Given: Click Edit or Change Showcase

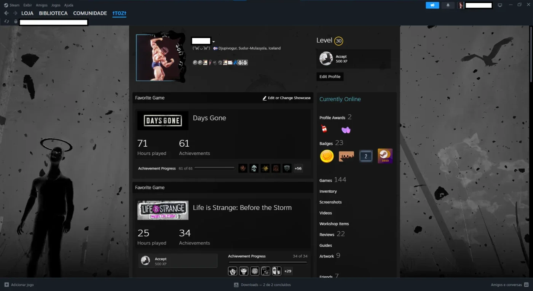Looking at the screenshot, I should tap(286, 98).
